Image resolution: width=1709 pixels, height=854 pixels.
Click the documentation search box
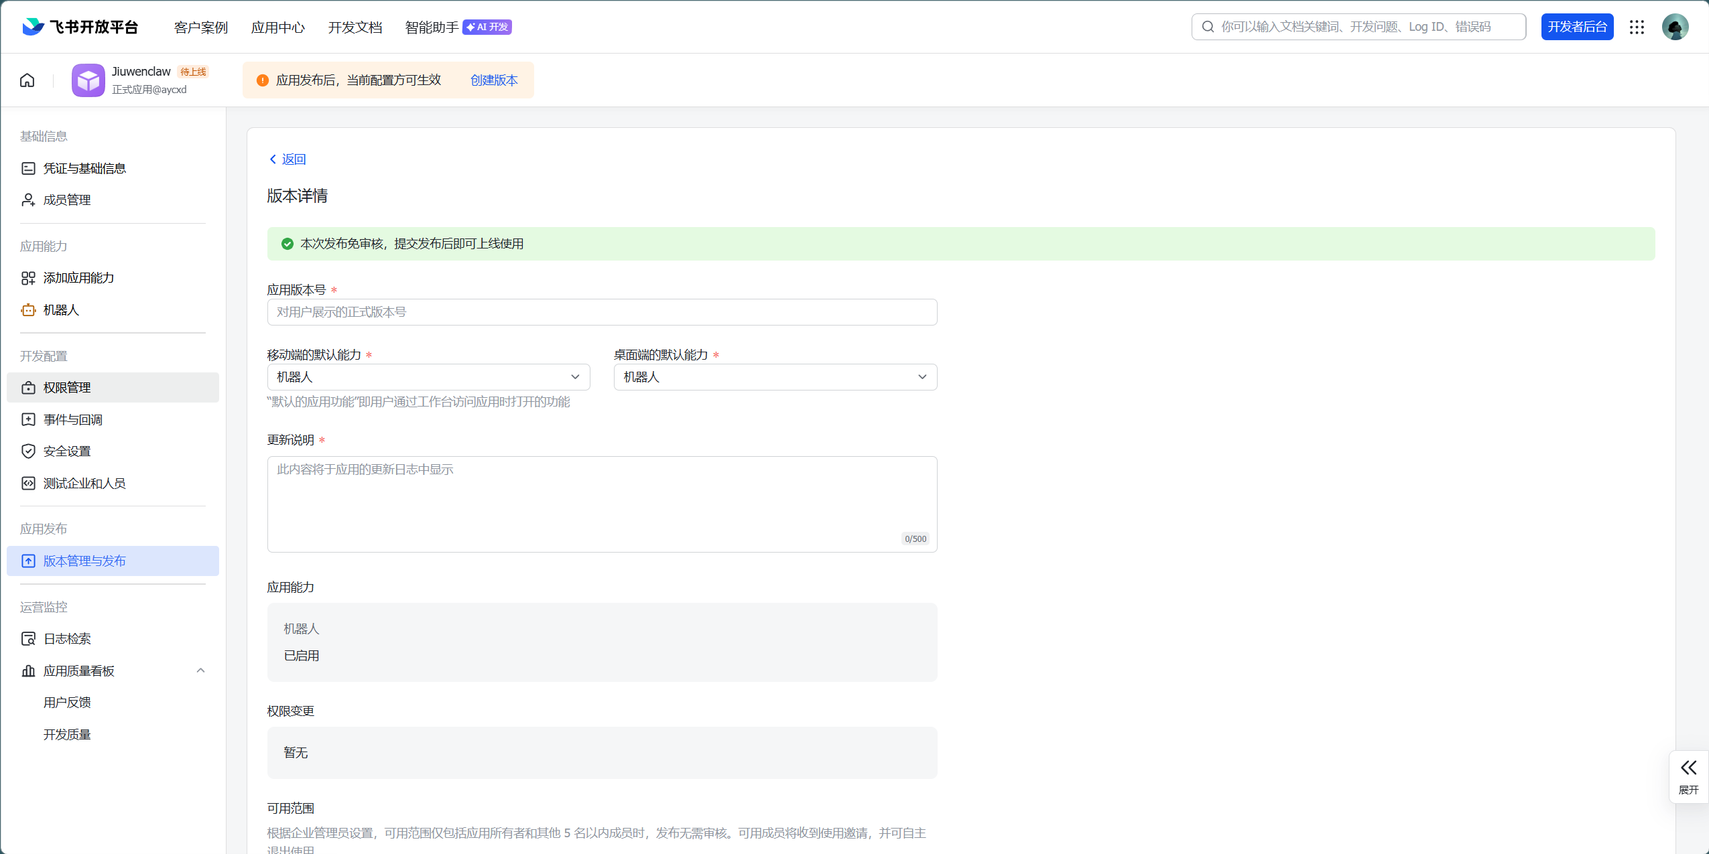click(1358, 27)
